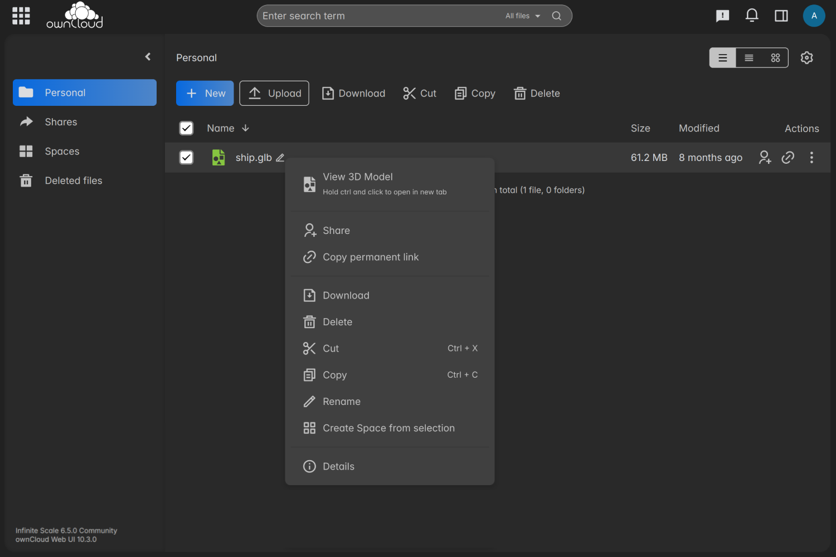Choose Rename in context menu
Viewport: 836px width, 557px height.
(390, 402)
